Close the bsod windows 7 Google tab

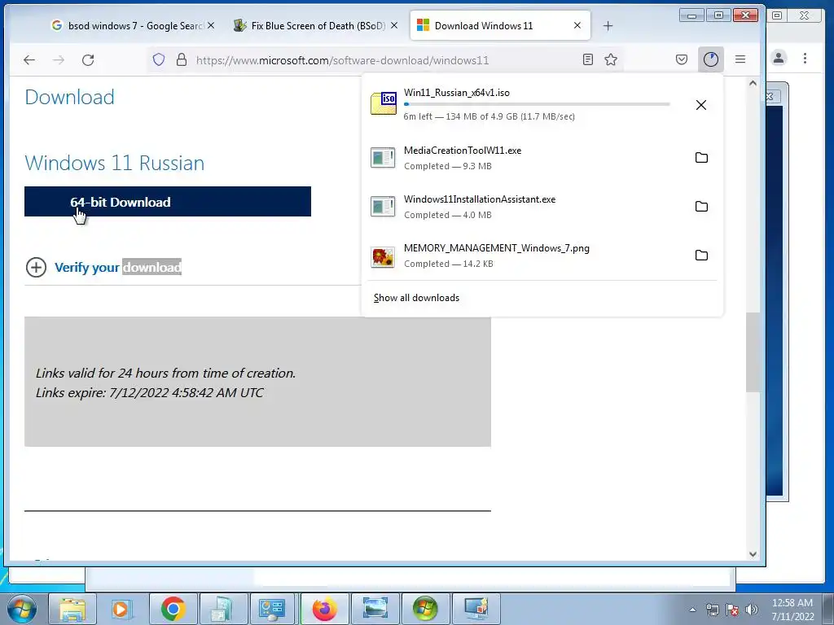point(211,25)
